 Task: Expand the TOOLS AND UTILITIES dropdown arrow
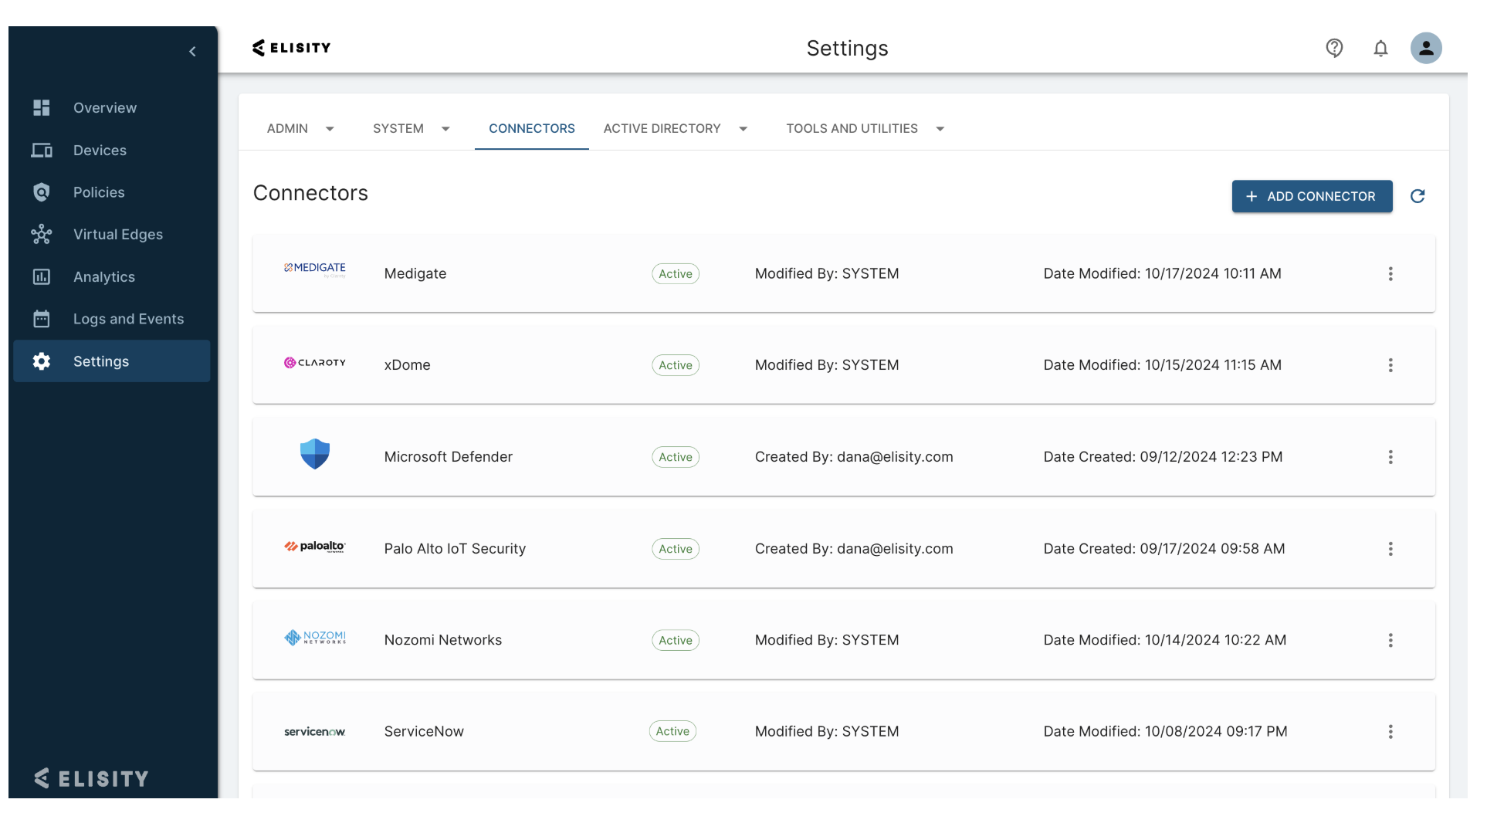(x=940, y=129)
